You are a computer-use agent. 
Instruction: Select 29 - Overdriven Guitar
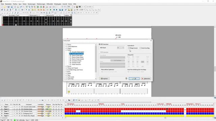pyautogui.click(x=75, y=61)
